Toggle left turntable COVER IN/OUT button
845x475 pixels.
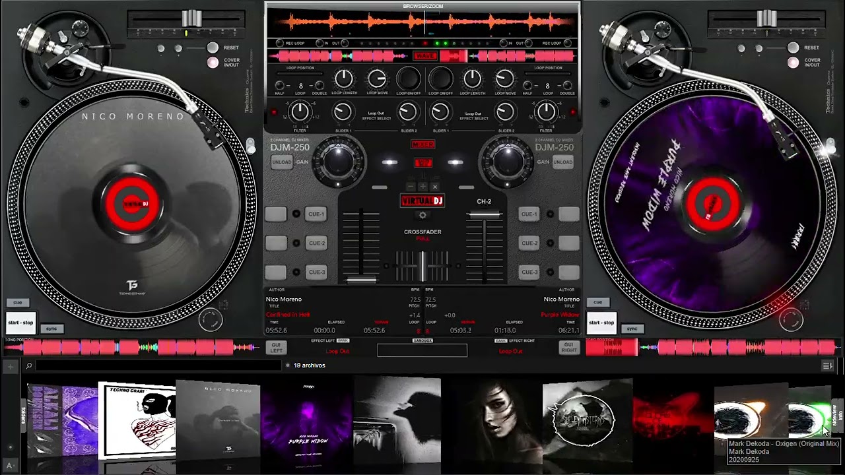[213, 63]
